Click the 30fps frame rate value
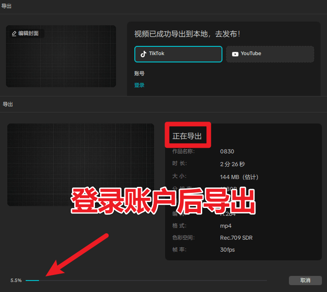This screenshot has height=292, width=327. tap(227, 250)
